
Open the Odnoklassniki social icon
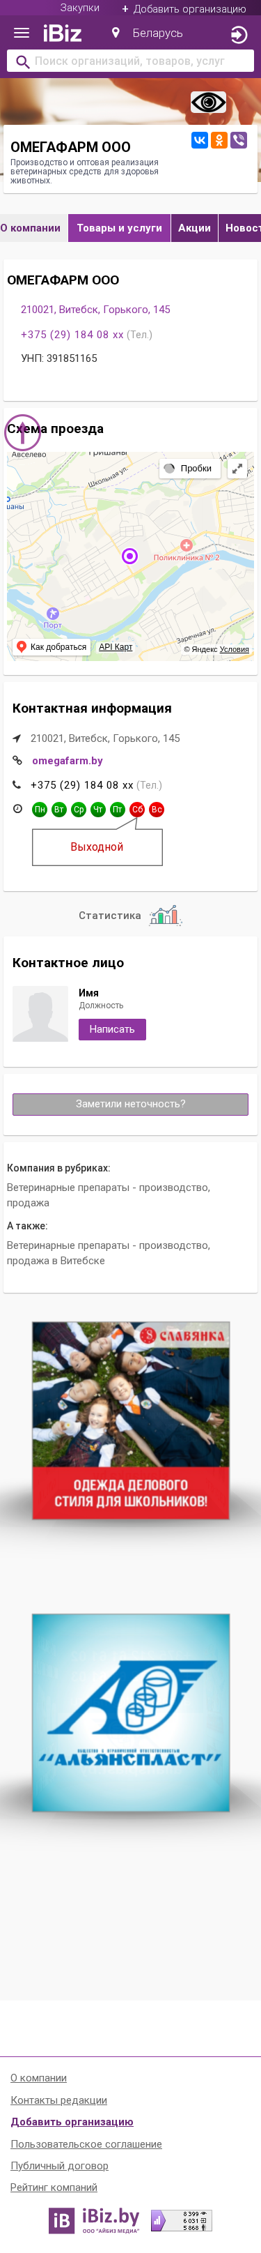point(219,140)
